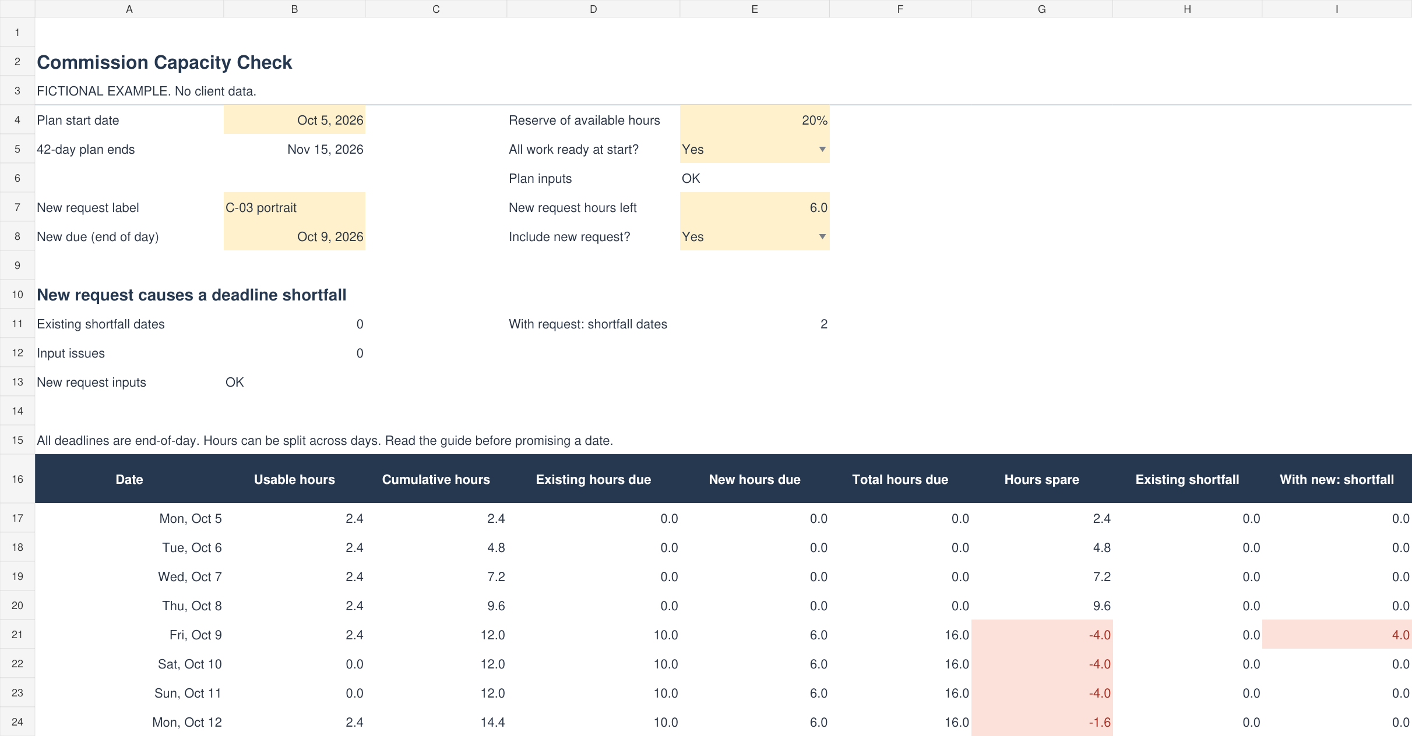Click the 'Usable hours' column heading
The width and height of the screenshot is (1412, 736).
pos(294,479)
